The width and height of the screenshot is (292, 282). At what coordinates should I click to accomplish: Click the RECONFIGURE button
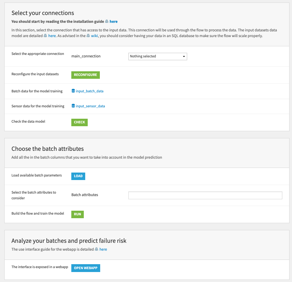point(85,75)
